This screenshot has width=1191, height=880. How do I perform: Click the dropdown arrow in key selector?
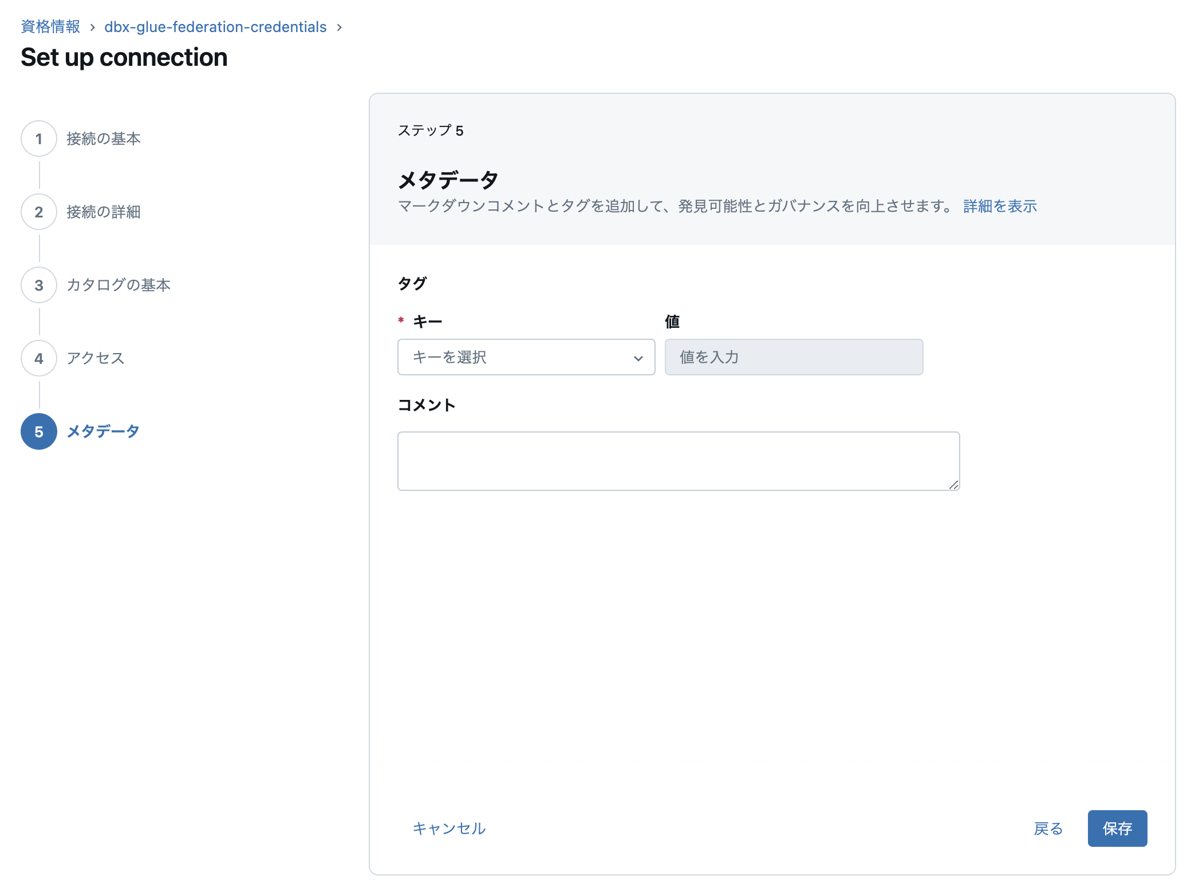pos(638,358)
